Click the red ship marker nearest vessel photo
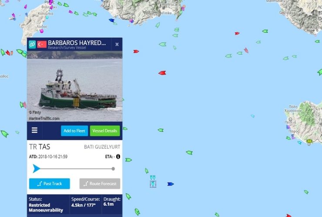Screen dimensions: 322x217 pyautogui.click(x=136, y=51)
